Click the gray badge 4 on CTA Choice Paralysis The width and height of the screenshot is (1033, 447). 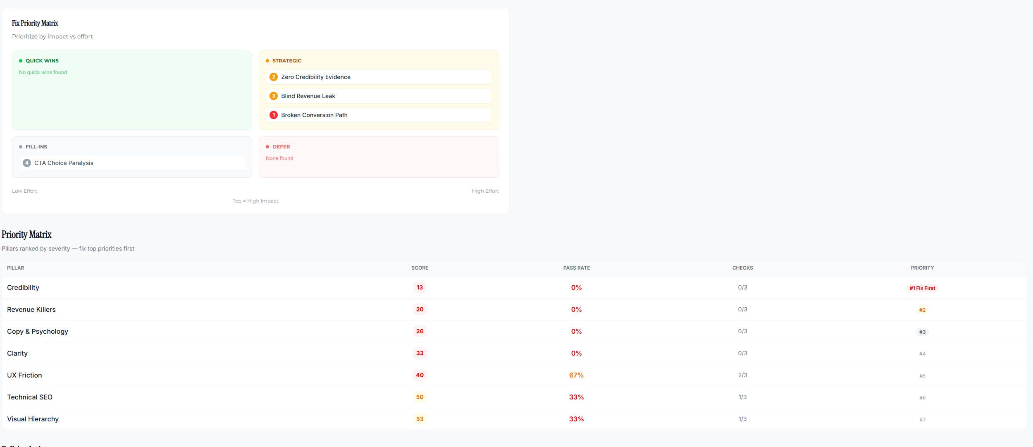[27, 163]
